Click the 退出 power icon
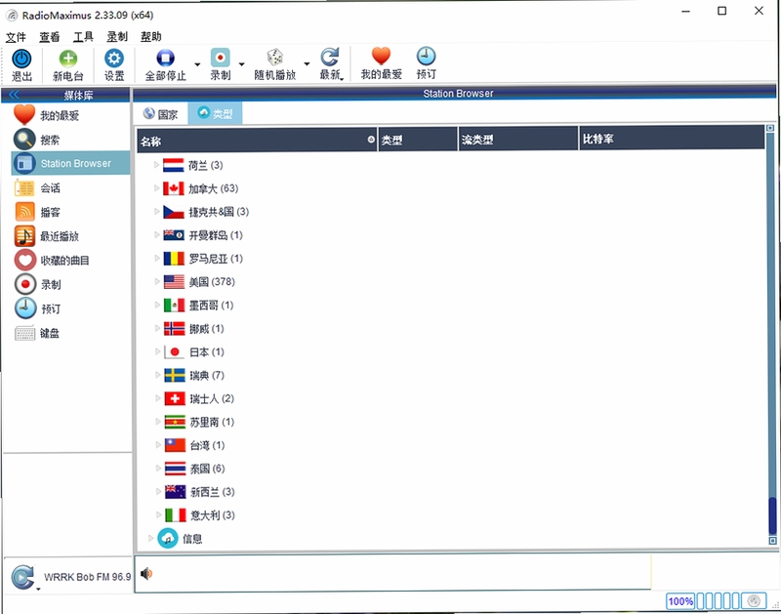Viewport: 781px width, 614px height. click(x=21, y=59)
